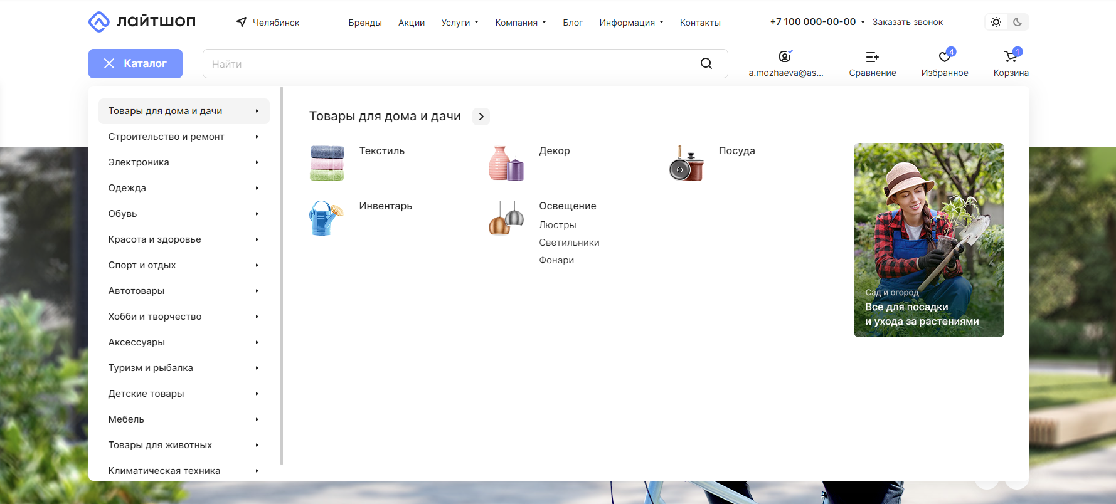
Task: Expand the phone number +7 100 000-00-00 dropdown
Action: [863, 22]
